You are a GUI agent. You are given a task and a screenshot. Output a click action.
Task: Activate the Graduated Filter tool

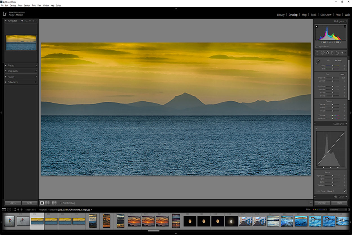[x=332, y=53]
